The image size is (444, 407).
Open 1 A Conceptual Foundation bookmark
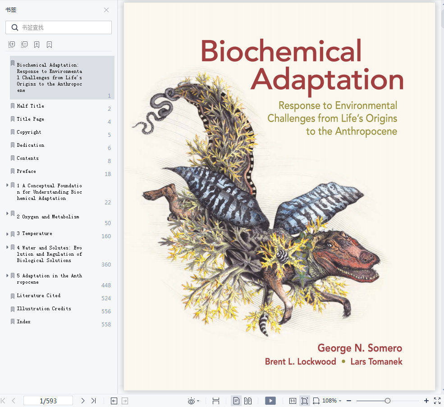(x=49, y=192)
